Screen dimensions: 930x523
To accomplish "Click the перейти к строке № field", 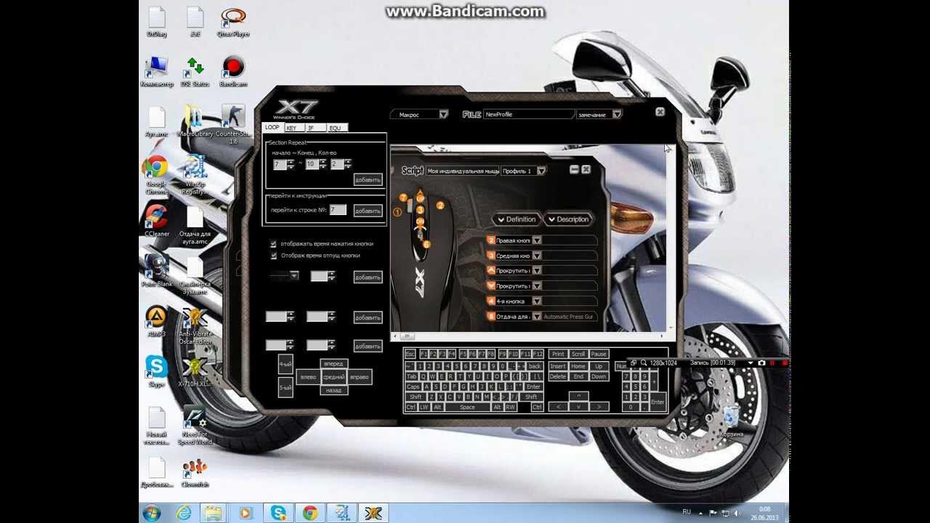I will click(x=338, y=210).
